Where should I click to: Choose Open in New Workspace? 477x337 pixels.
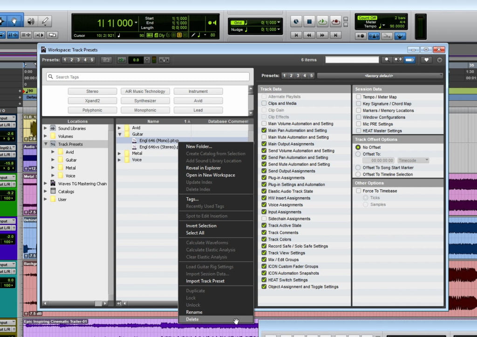(216, 175)
